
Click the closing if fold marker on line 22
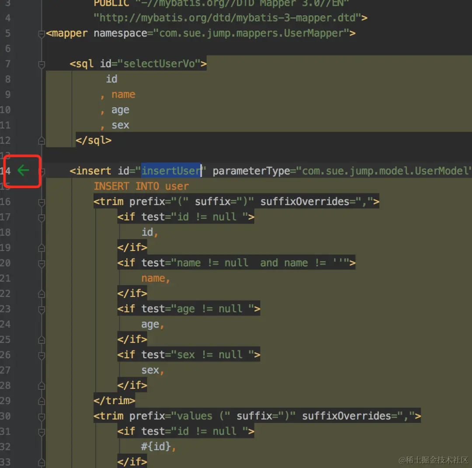coord(42,294)
